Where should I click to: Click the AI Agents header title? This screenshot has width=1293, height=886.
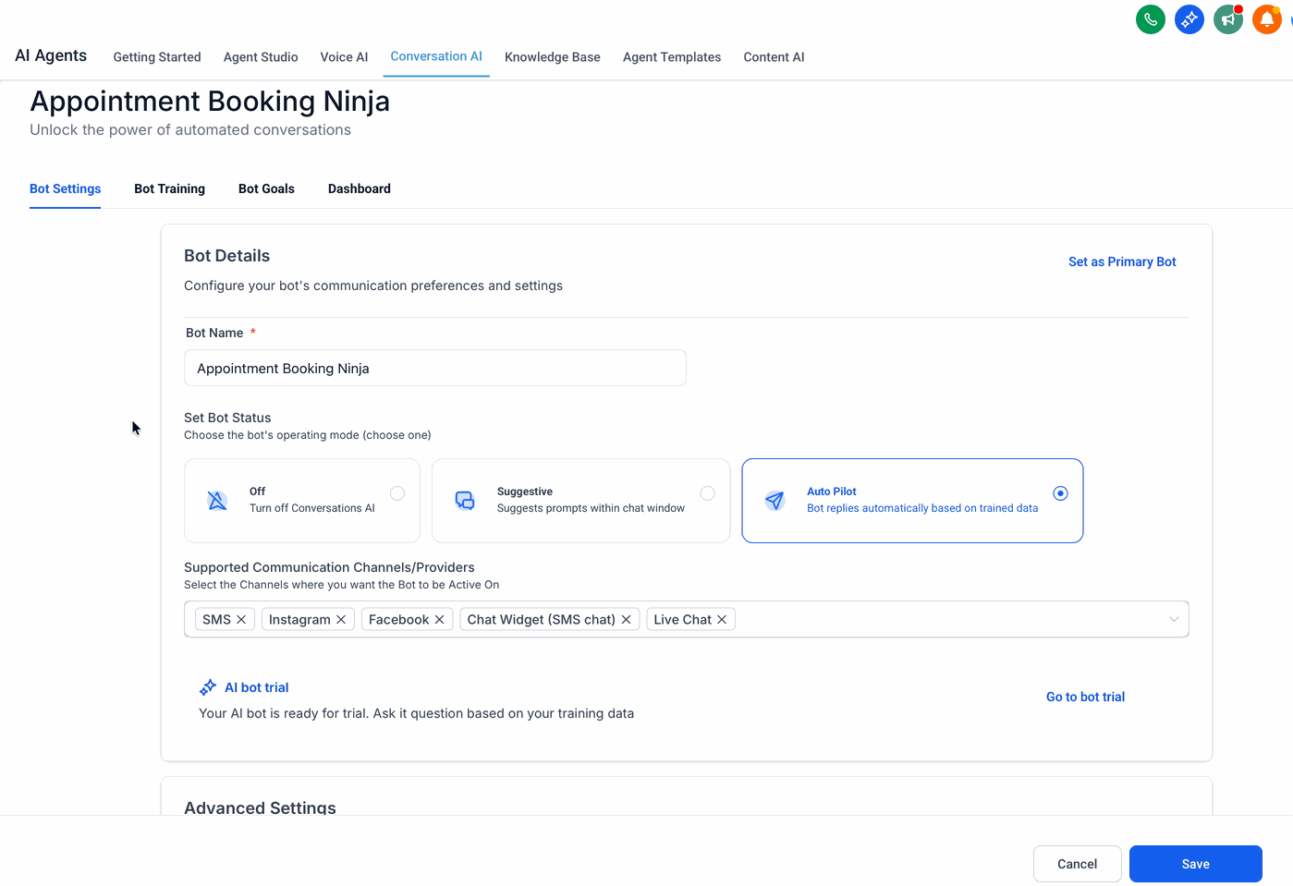(x=51, y=55)
